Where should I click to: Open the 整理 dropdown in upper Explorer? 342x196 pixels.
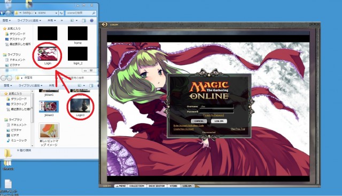coord(6,20)
